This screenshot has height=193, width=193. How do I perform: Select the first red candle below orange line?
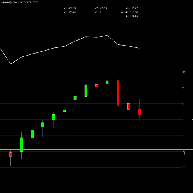tap(11, 154)
